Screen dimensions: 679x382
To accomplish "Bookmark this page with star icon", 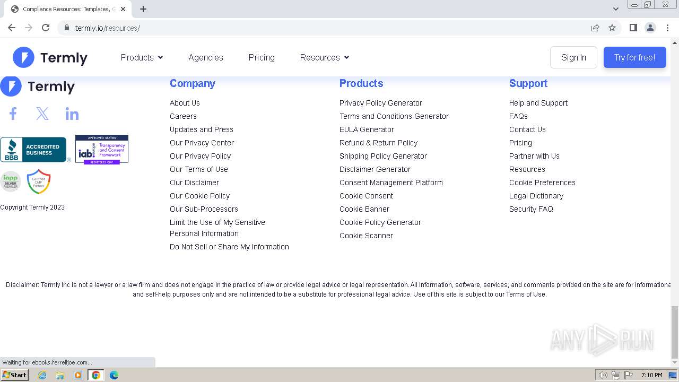I will [x=612, y=28].
